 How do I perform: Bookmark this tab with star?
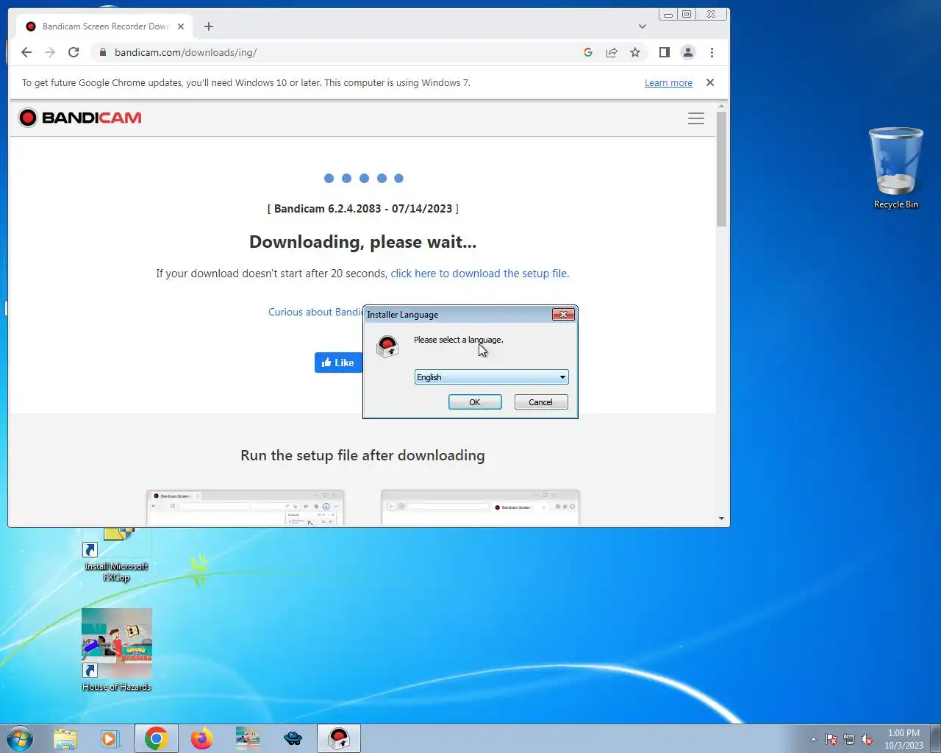[635, 52]
